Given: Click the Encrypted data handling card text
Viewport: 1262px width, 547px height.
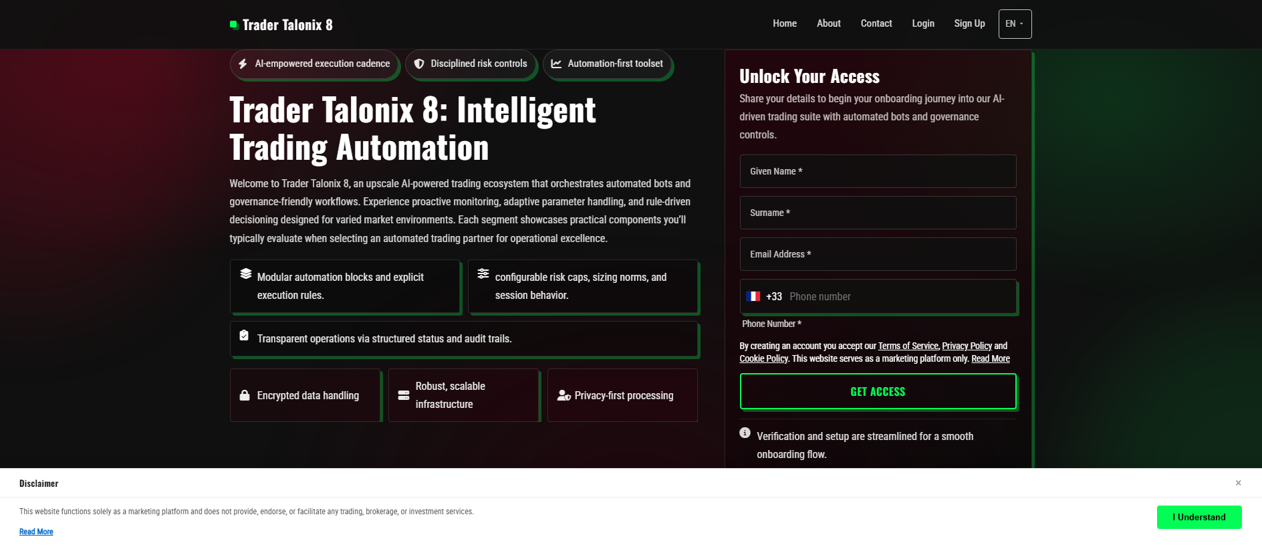Looking at the screenshot, I should [x=308, y=395].
